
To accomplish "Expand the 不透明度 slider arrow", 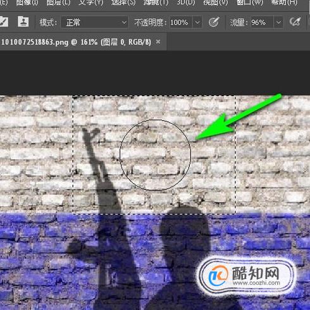I will [197, 22].
